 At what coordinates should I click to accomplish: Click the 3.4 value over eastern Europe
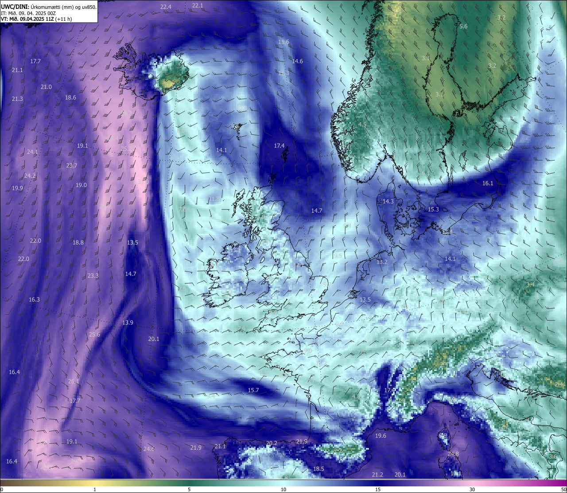point(530,285)
